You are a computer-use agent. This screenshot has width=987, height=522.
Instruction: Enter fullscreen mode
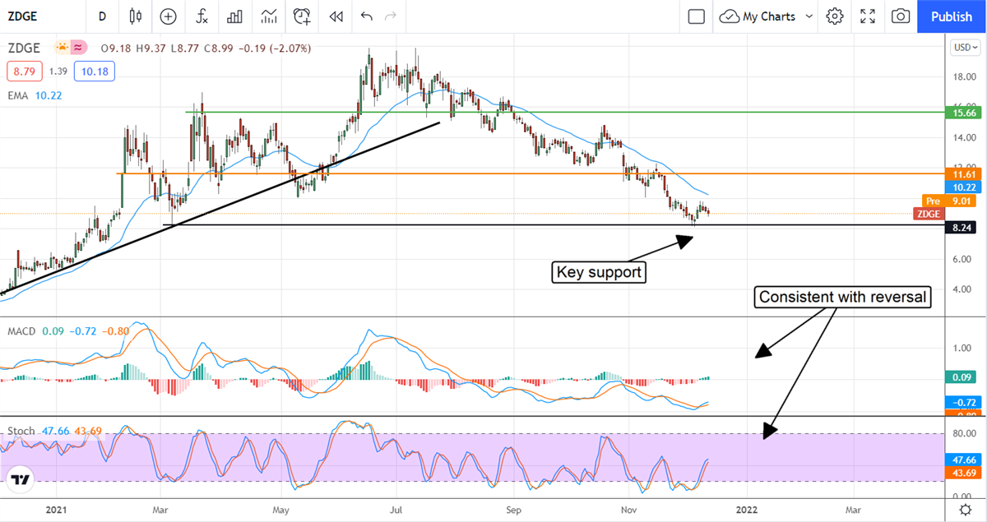click(868, 16)
